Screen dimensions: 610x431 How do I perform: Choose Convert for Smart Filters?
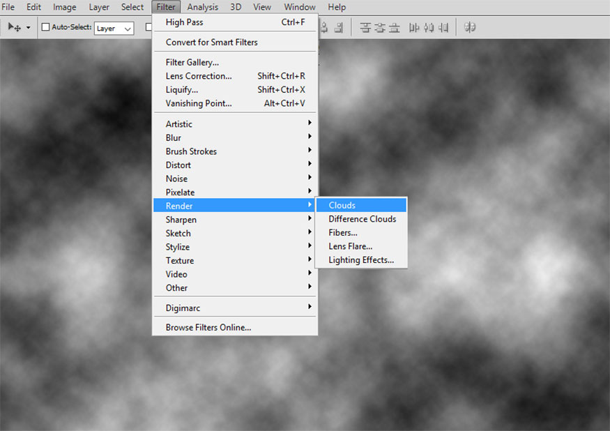click(x=235, y=42)
